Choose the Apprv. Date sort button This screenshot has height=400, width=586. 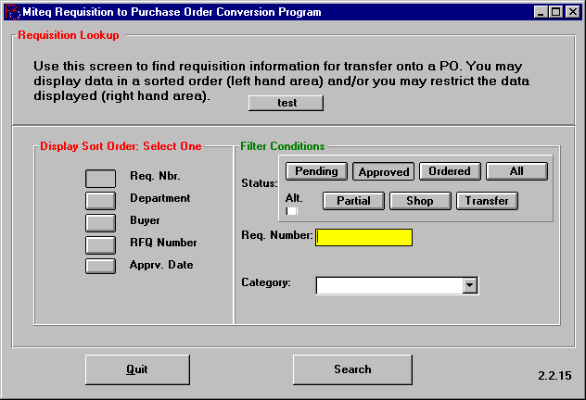point(100,266)
